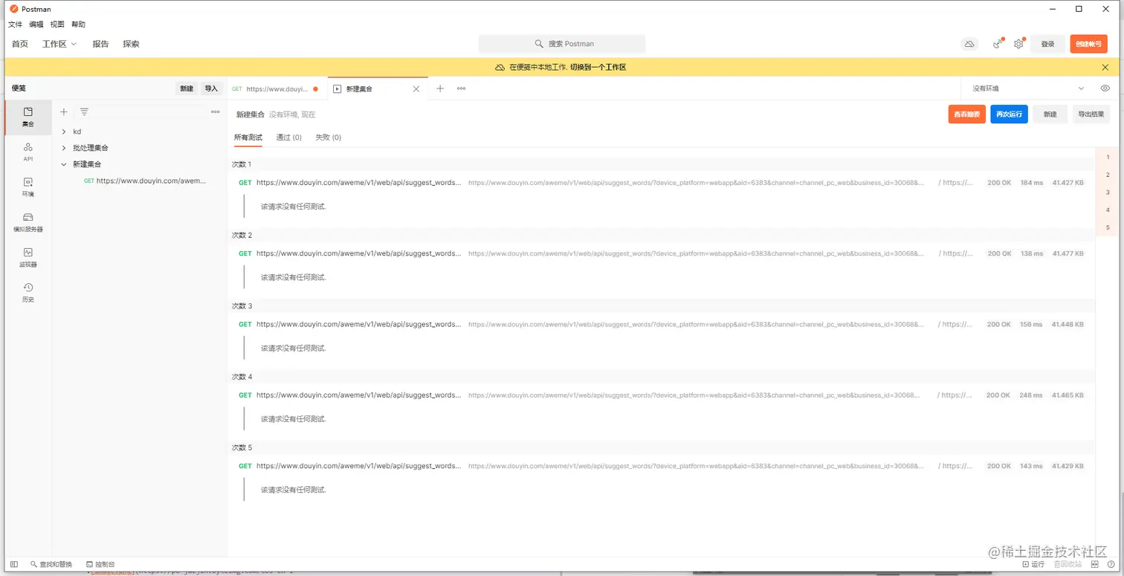
Task: Jump to iteration 3 in the side index
Action: [1108, 192]
